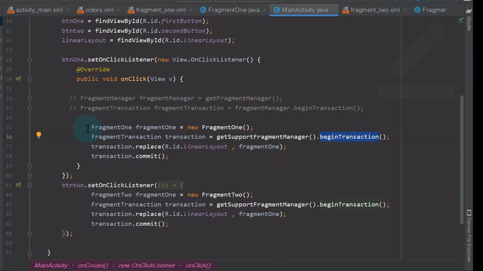Click the MainActivity breadcrumb
Viewport: 483px width, 271px height.
point(51,265)
